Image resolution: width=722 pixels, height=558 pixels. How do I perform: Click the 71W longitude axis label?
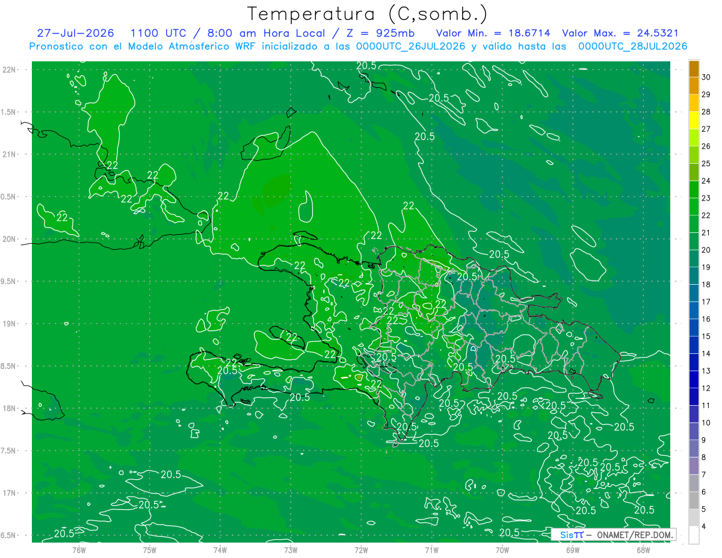point(431,550)
